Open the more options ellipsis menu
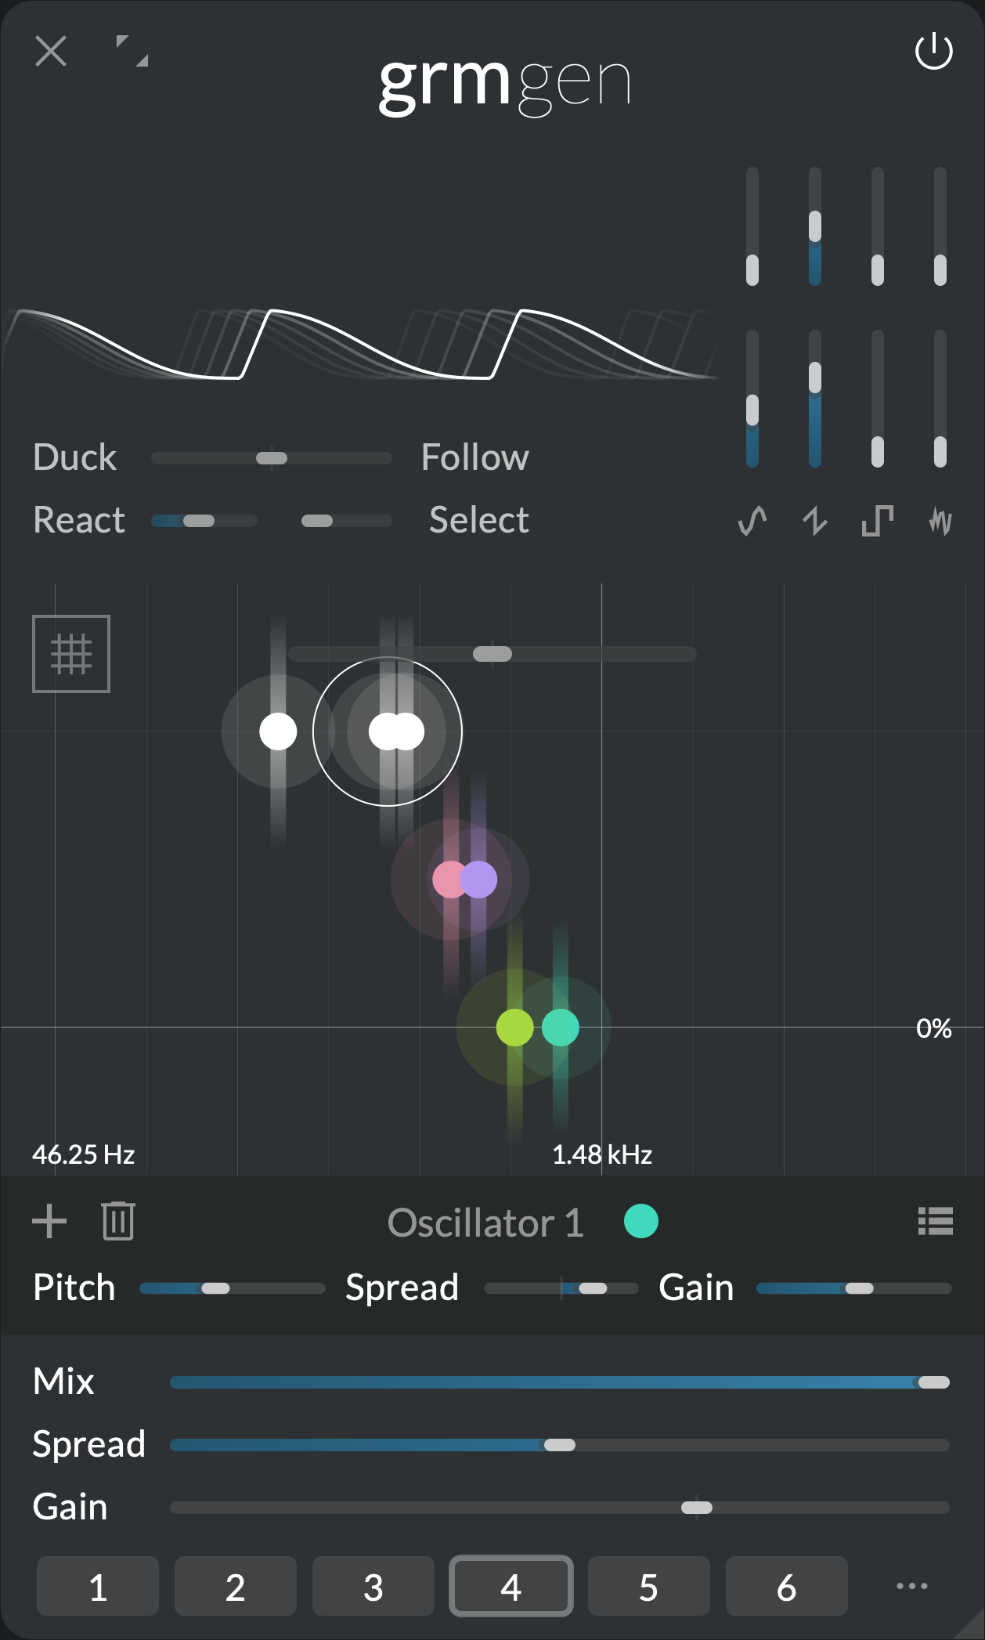985x1640 pixels. coord(911,1587)
